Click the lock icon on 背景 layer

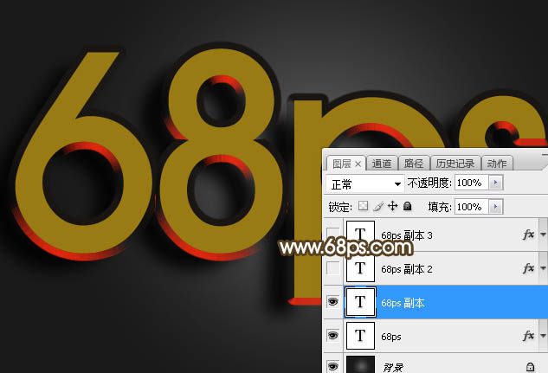click(530, 367)
